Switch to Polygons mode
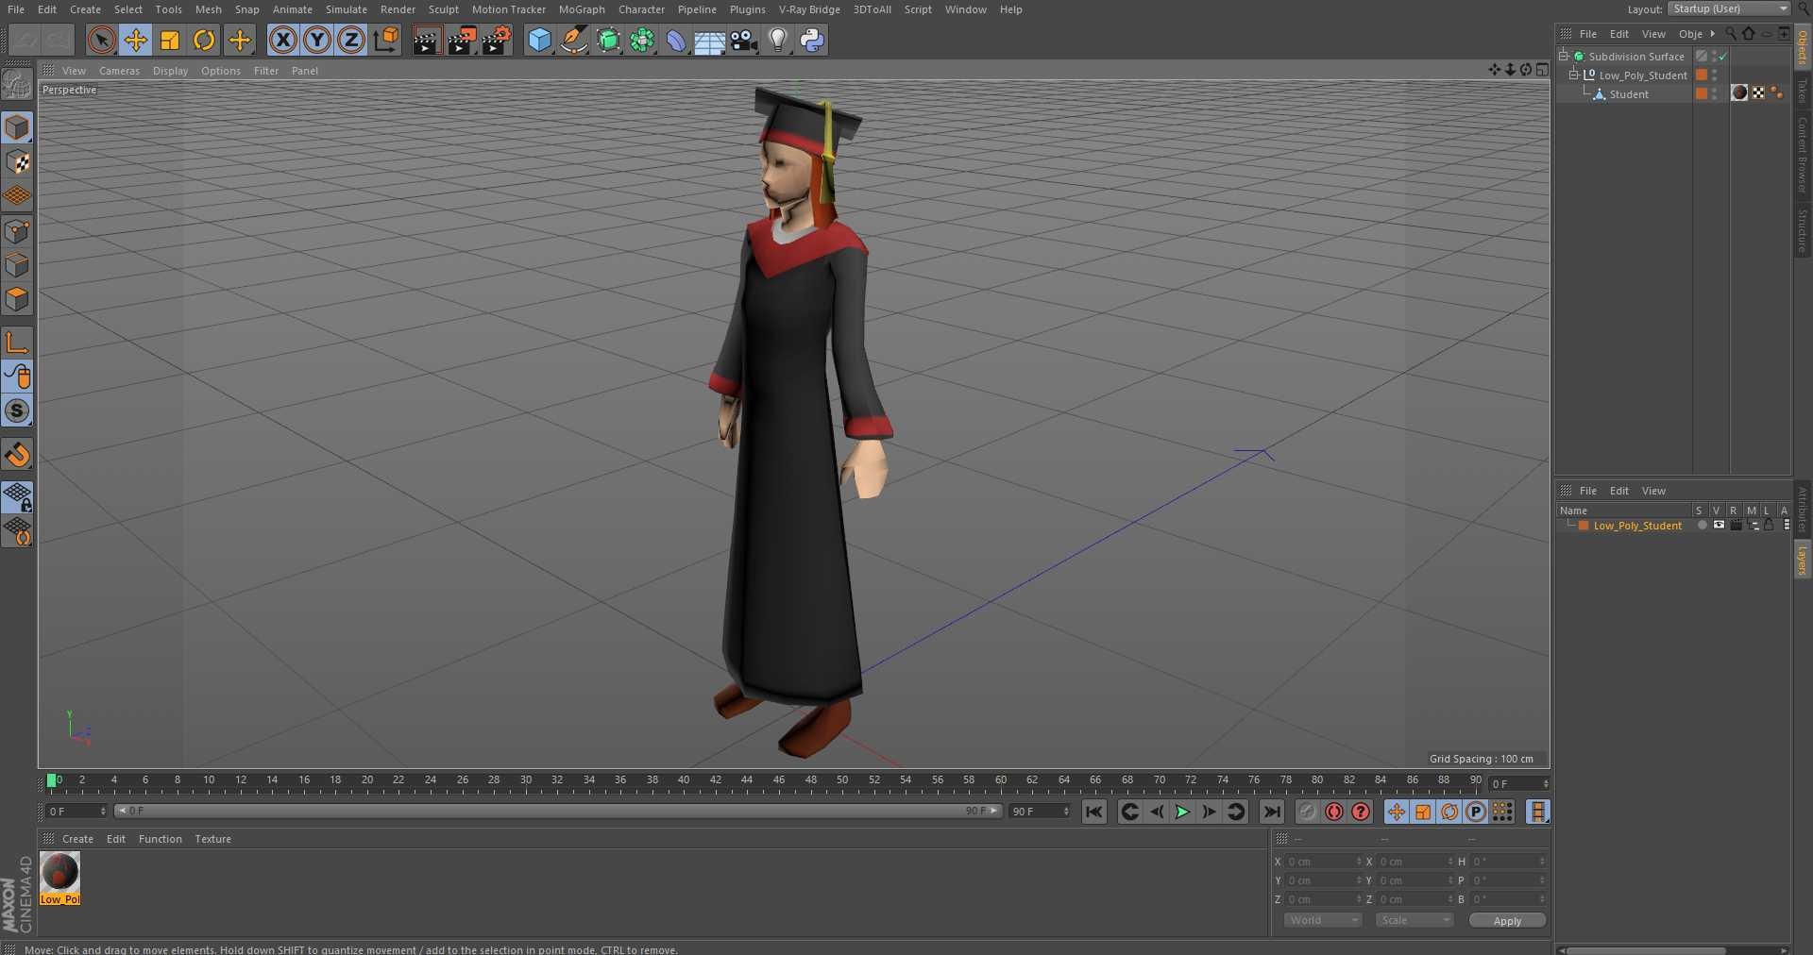The image size is (1813, 955). pyautogui.click(x=17, y=300)
